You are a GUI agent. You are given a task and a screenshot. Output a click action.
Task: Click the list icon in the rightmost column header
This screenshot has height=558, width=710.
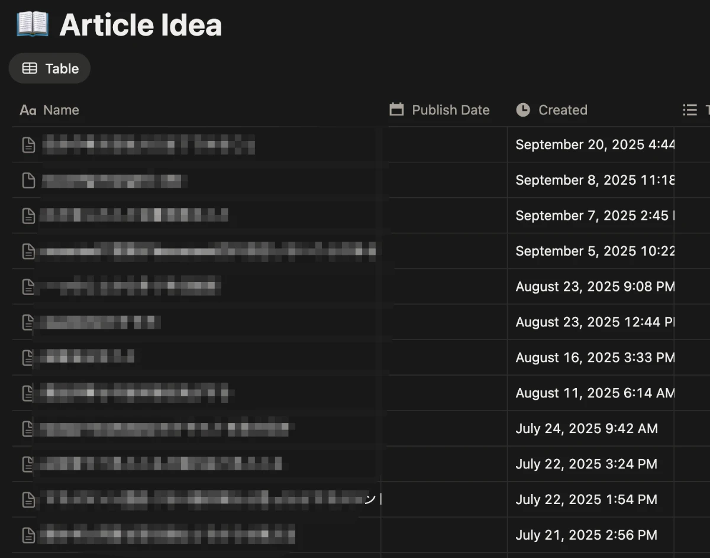(689, 110)
